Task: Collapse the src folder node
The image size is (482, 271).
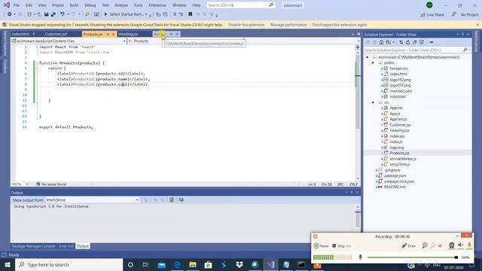Action: pos(373,102)
